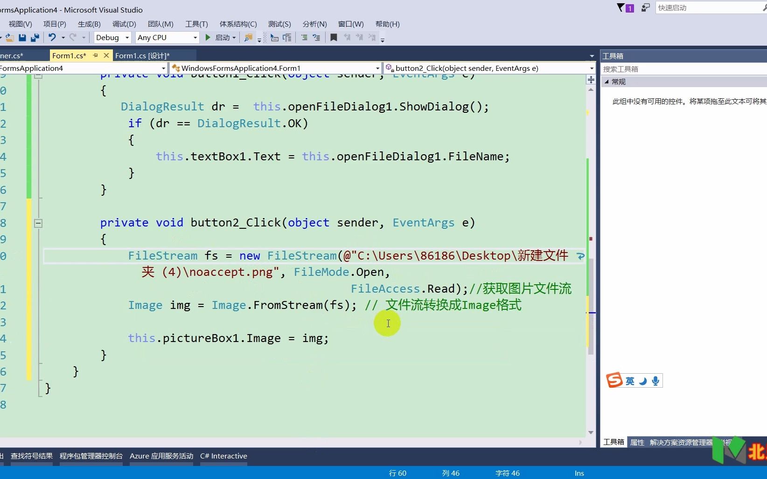767x479 pixels.
Task: Collapse the button2_Click method outline box
Action: coord(38,223)
